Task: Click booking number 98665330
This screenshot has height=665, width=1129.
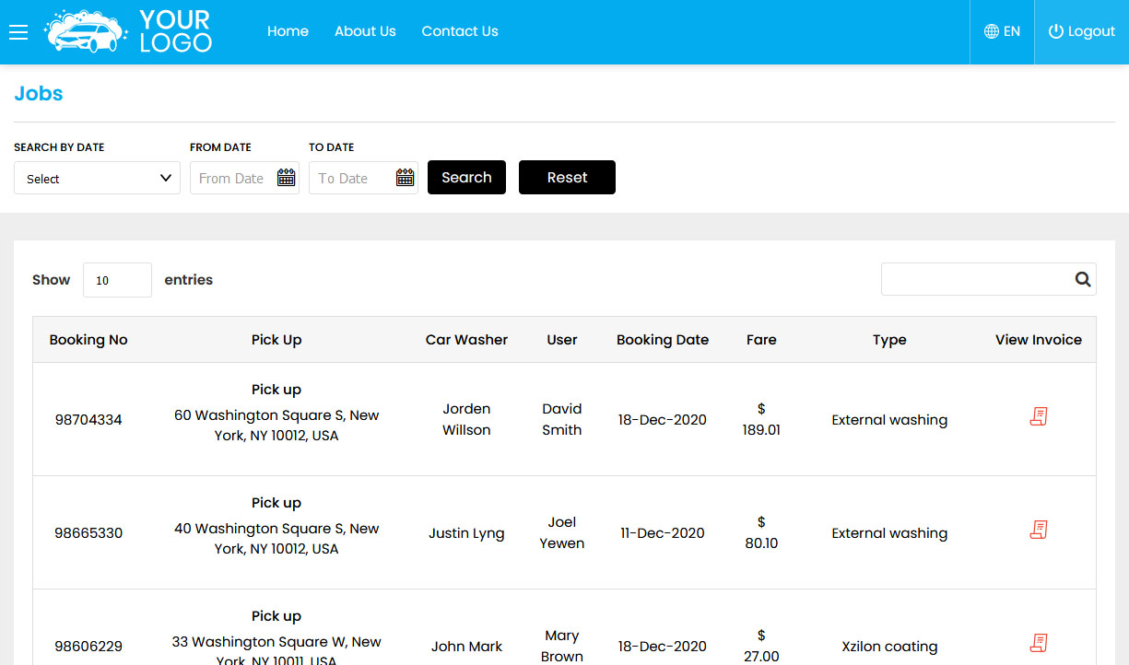Action: (88, 533)
